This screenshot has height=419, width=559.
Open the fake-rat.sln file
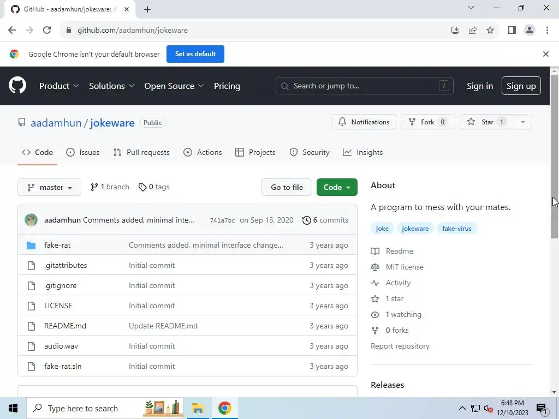63,366
